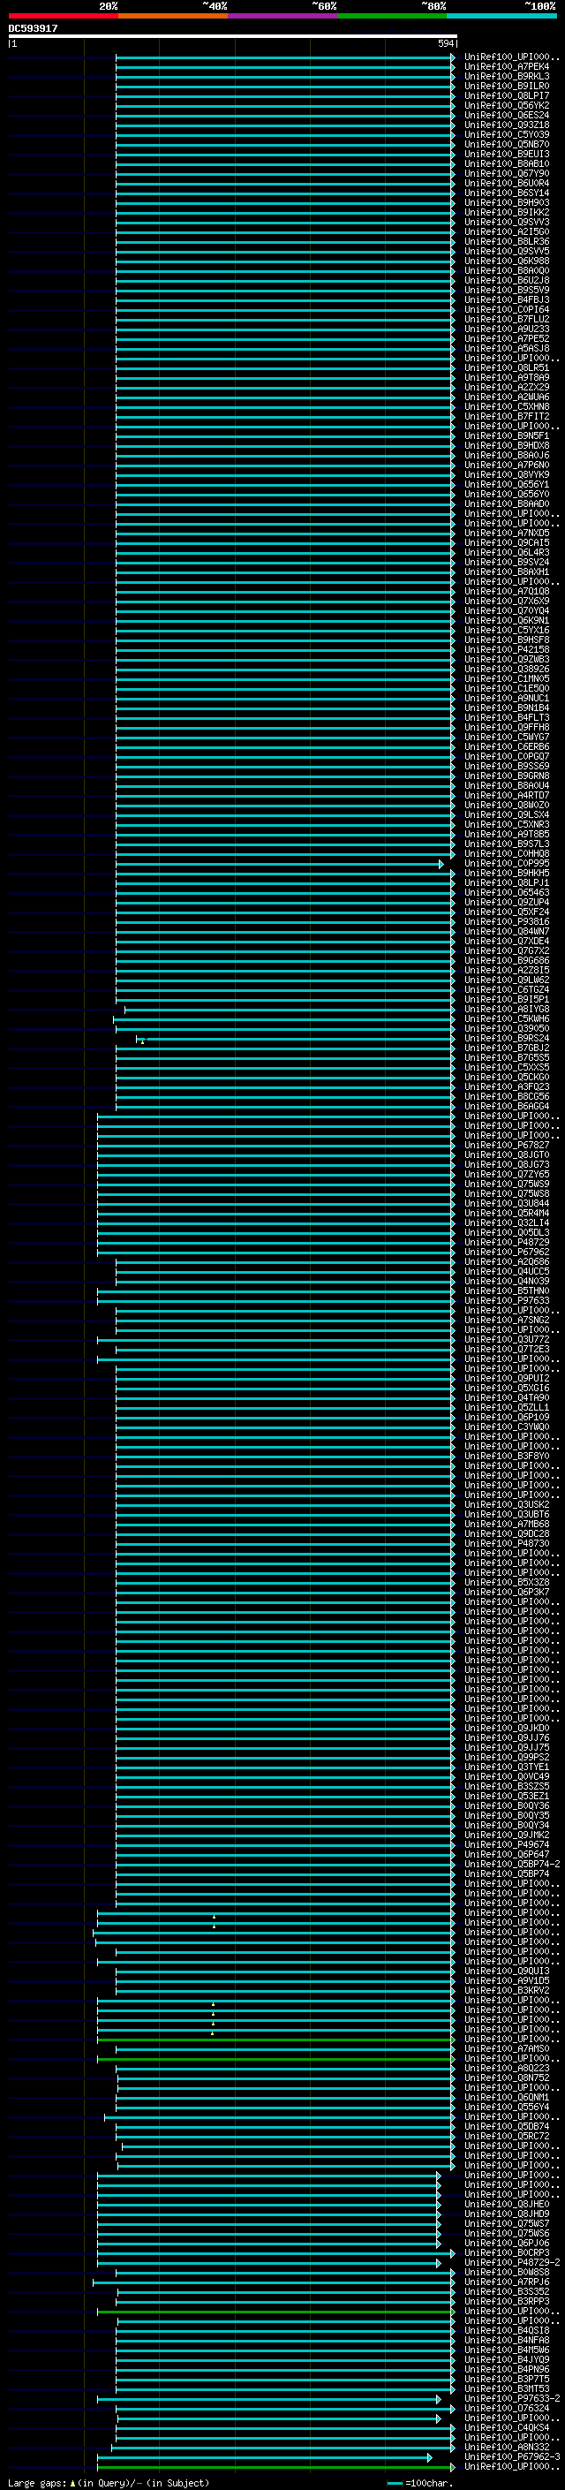Click hit UniRef100_B4OSI8
Image resolution: width=565 pixels, height=2490 pixels.
[x=507, y=2330]
